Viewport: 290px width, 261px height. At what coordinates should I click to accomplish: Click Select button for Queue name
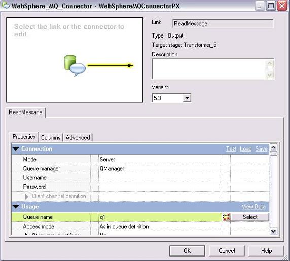(x=250, y=217)
